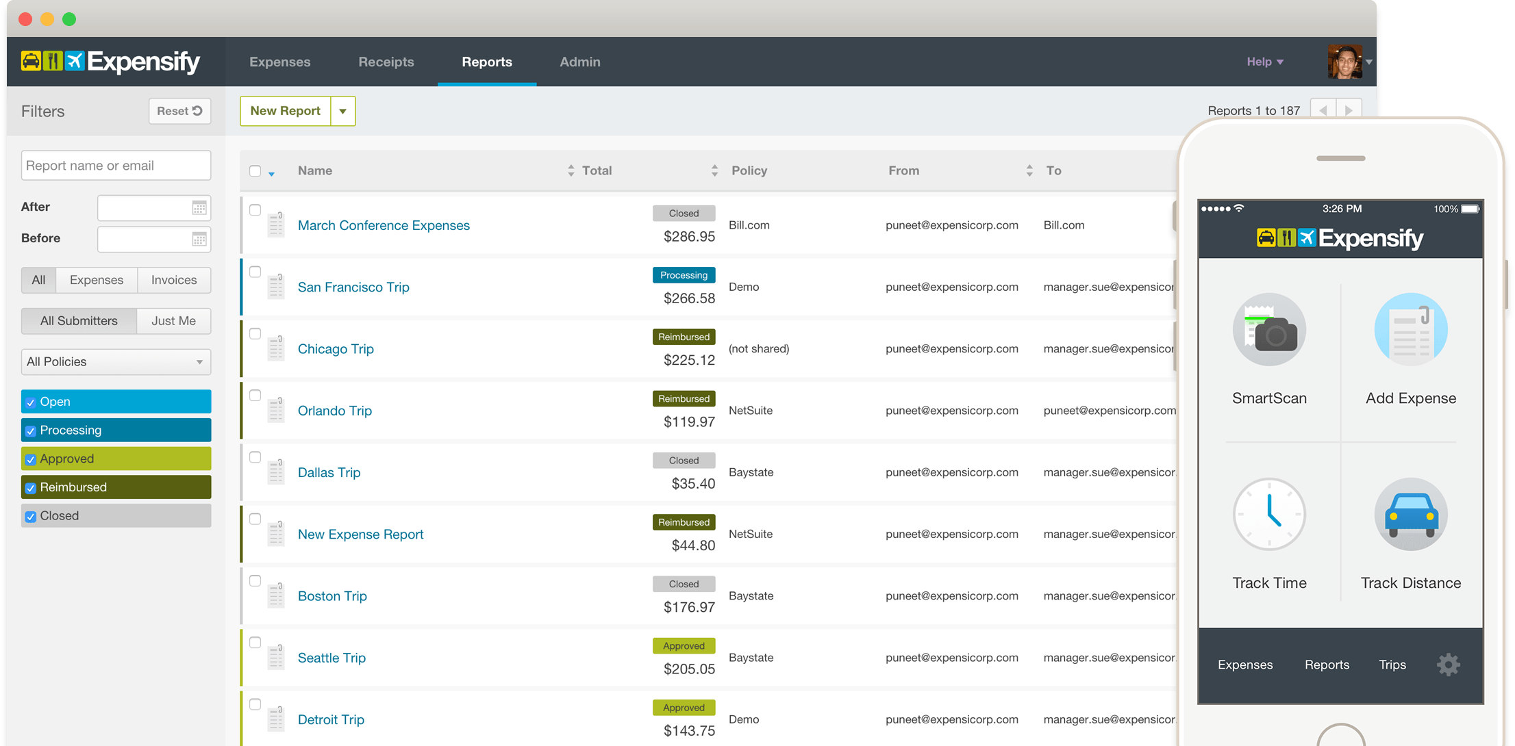This screenshot has width=1515, height=746.
Task: Uncheck the Closed status filter
Action: tap(31, 517)
